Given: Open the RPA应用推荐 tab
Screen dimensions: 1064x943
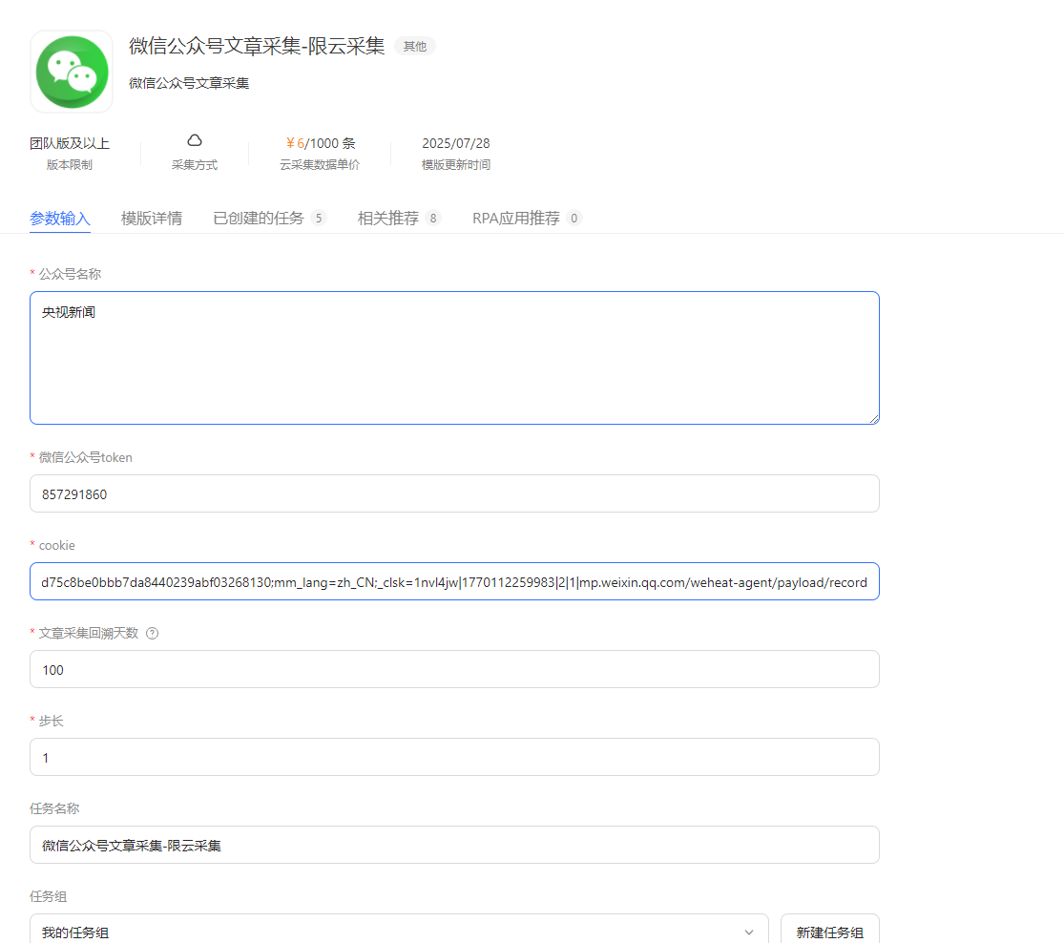Looking at the screenshot, I should [x=527, y=219].
